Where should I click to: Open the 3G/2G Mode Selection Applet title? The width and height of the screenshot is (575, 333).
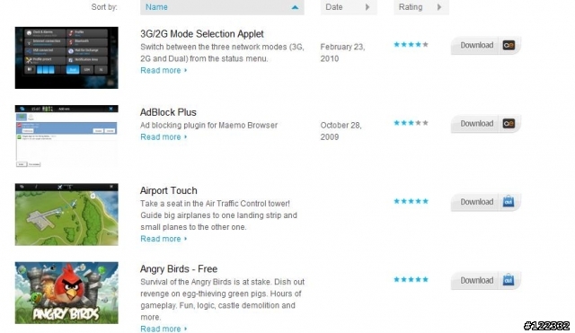click(201, 34)
